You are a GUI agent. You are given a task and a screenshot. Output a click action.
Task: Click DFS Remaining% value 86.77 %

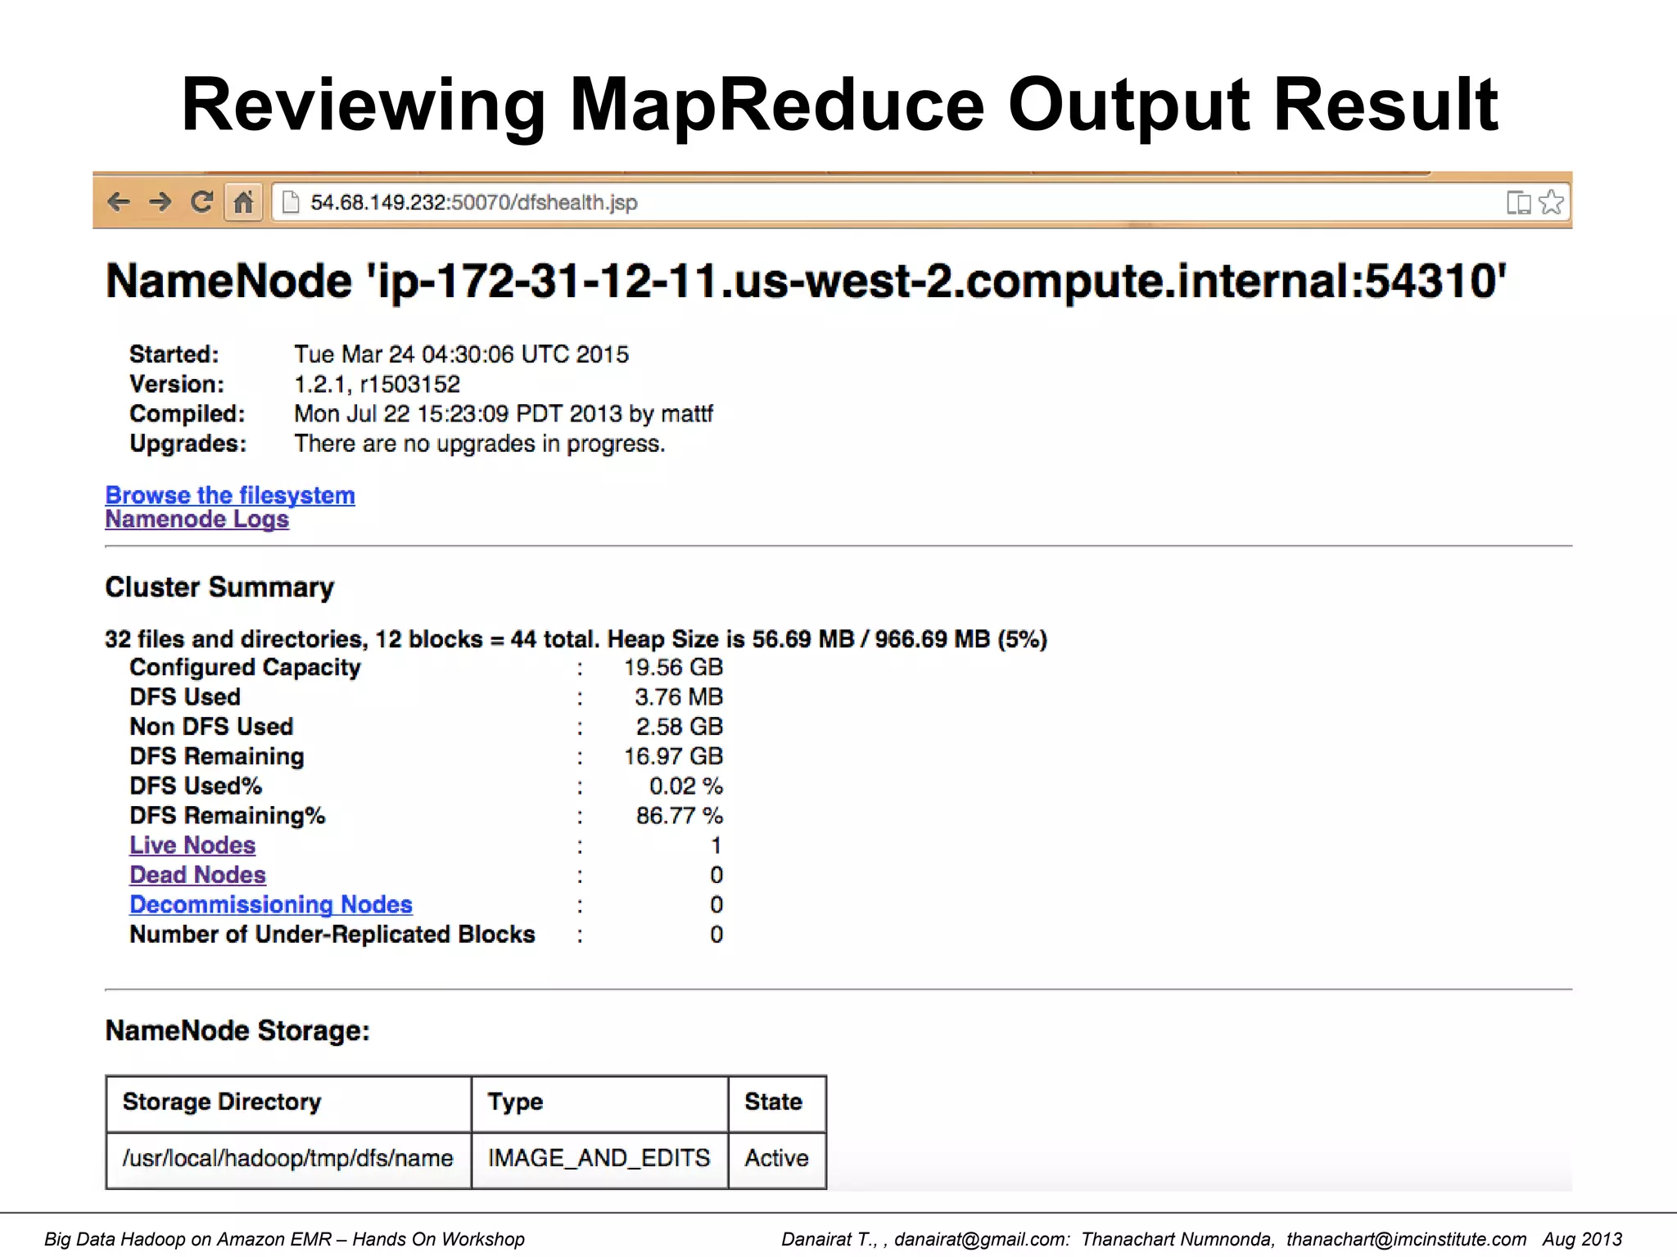coord(680,815)
